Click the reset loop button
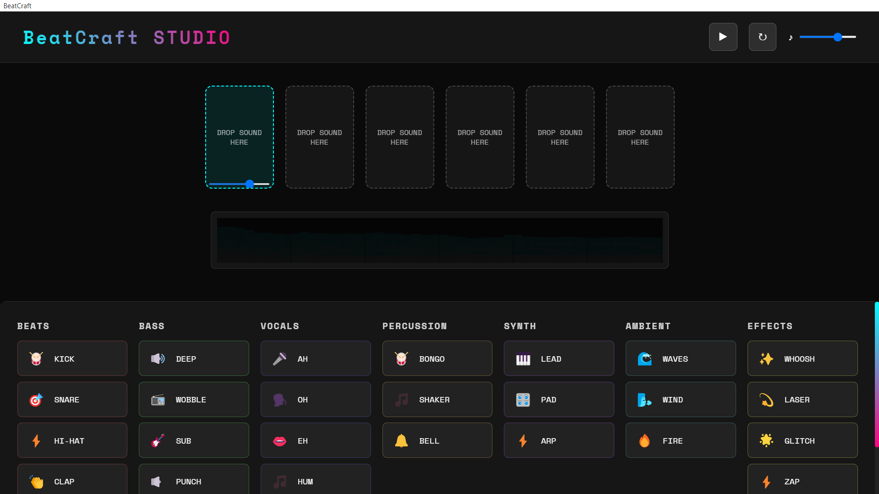Image resolution: width=879 pixels, height=494 pixels. [762, 37]
